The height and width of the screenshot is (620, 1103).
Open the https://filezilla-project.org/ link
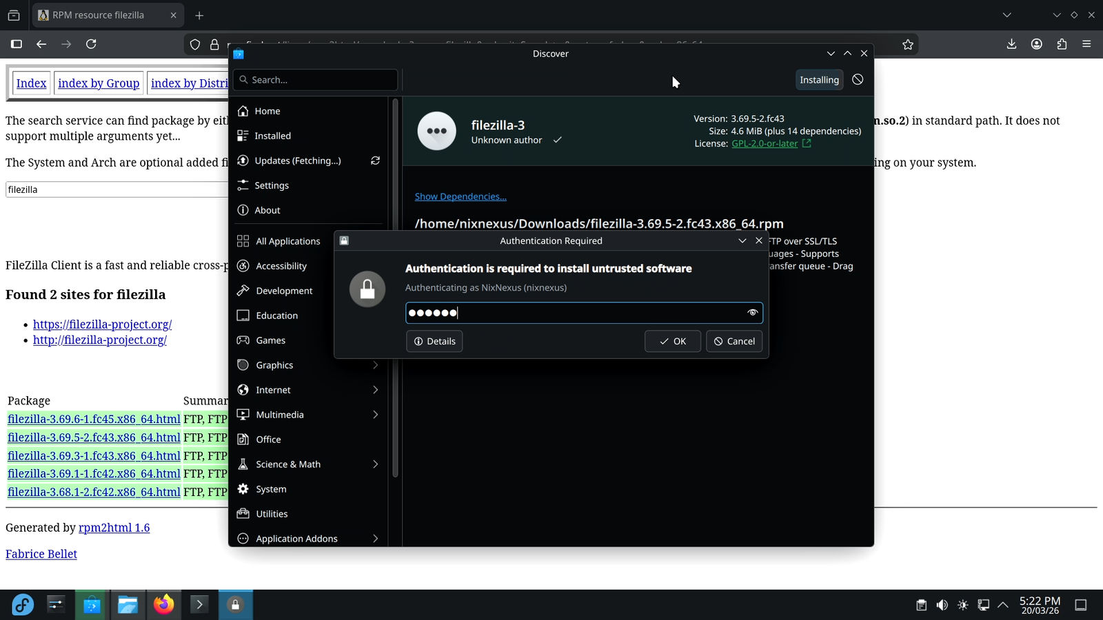point(102,324)
